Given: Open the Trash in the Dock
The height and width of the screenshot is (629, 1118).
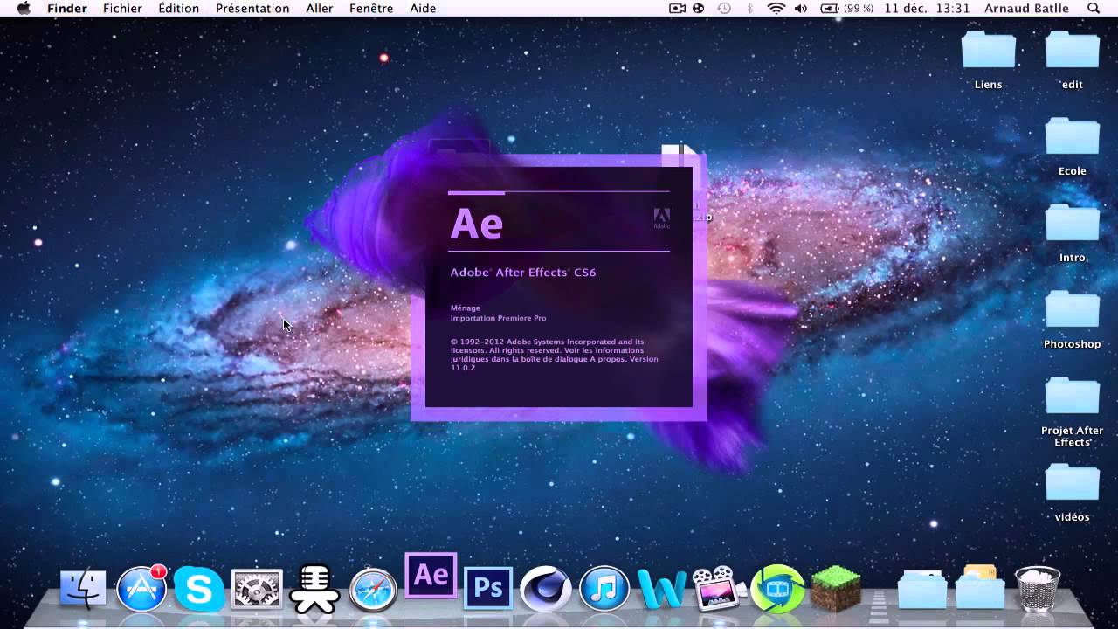Looking at the screenshot, I should (1038, 589).
